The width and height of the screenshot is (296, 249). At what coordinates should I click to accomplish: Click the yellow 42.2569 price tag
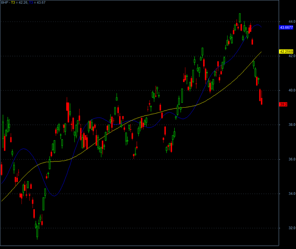tap(286, 52)
